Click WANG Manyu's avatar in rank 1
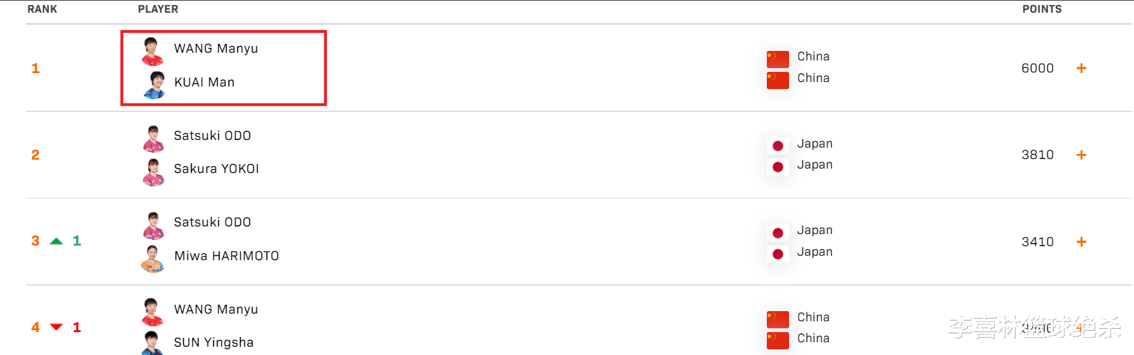 click(x=152, y=51)
